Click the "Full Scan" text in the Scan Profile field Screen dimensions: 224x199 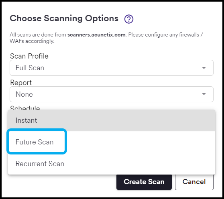(x=30, y=68)
